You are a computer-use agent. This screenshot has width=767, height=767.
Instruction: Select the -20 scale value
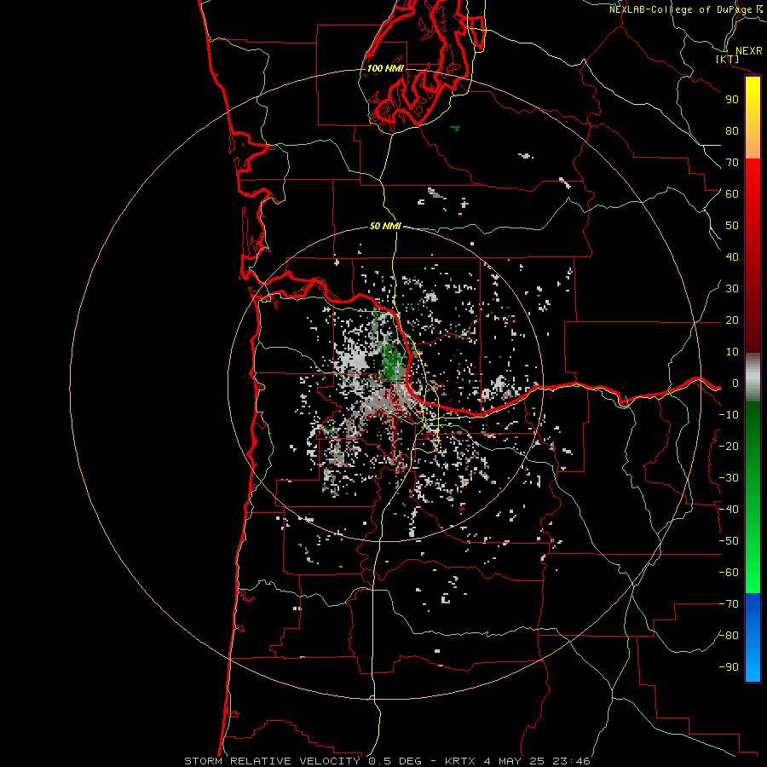(x=729, y=447)
